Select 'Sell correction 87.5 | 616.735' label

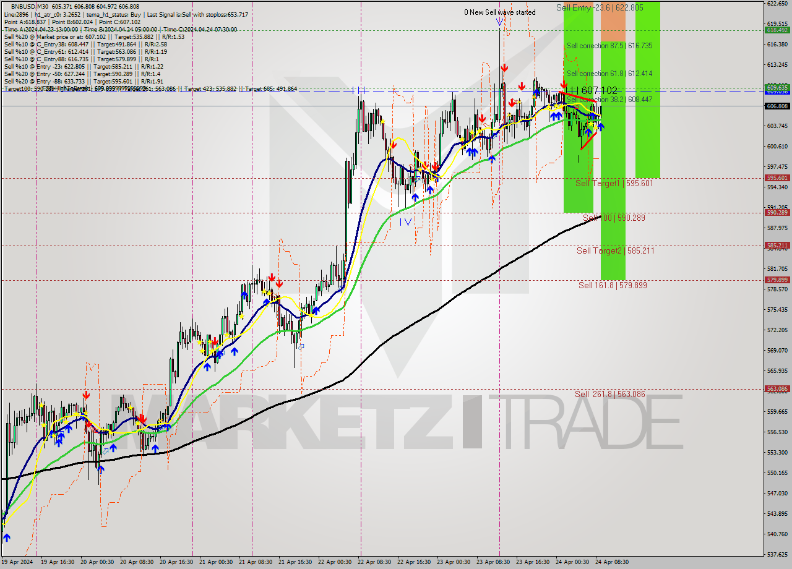click(x=609, y=46)
